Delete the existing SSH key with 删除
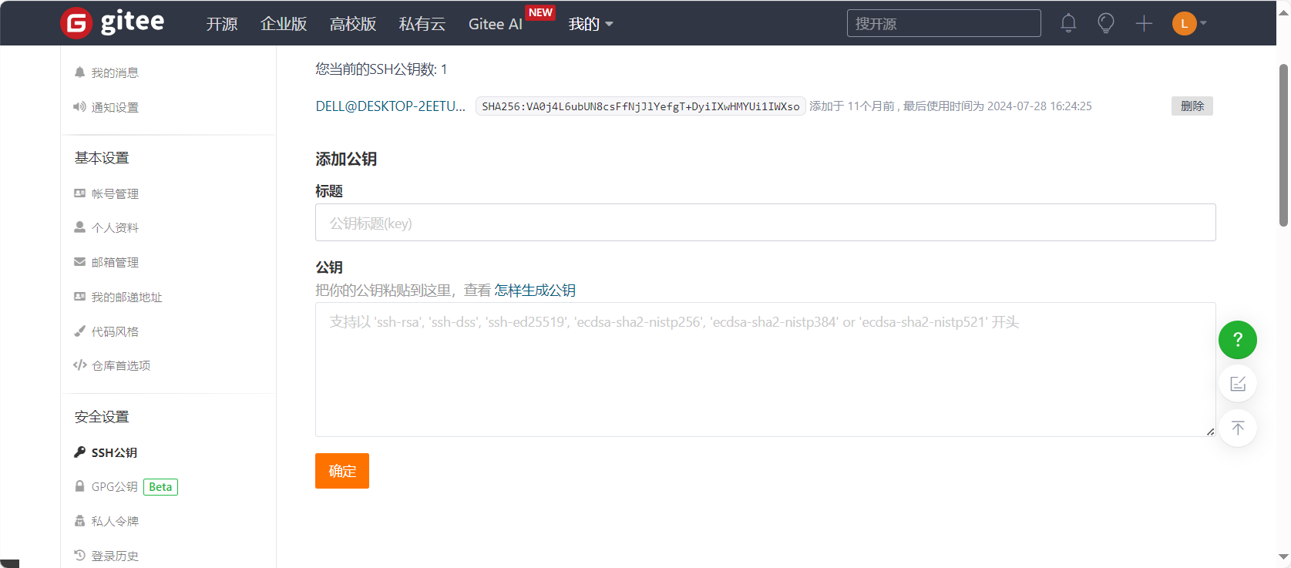The image size is (1291, 568). [1192, 106]
